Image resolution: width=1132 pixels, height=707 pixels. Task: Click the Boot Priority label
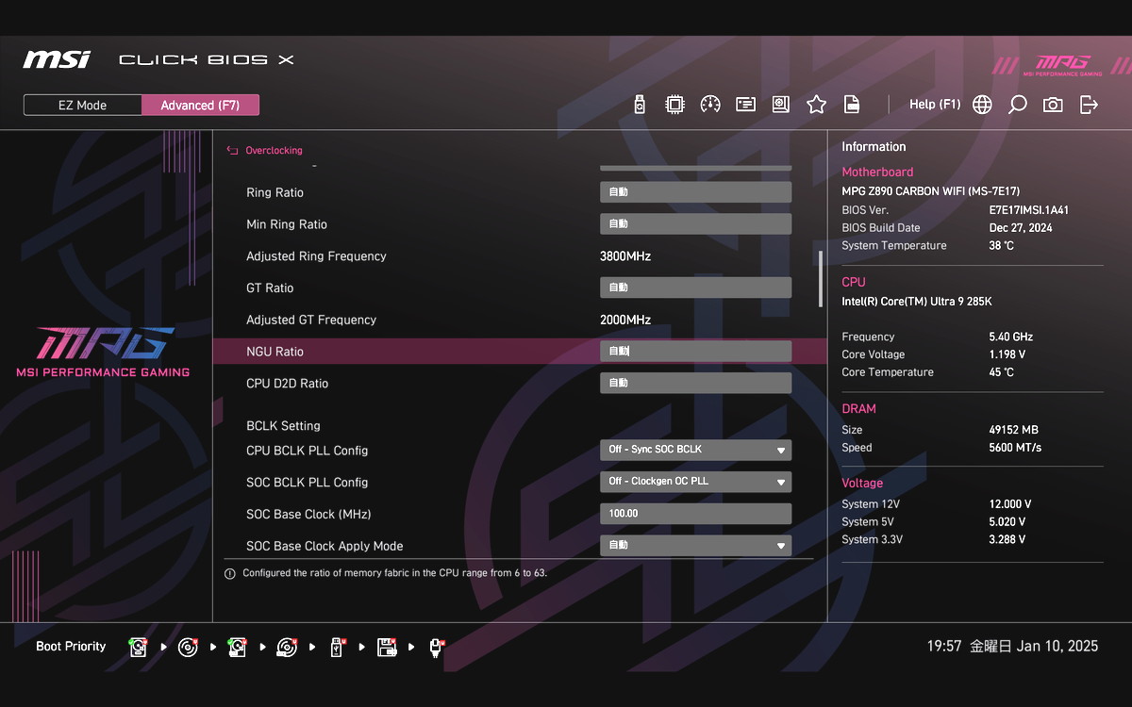click(x=71, y=647)
